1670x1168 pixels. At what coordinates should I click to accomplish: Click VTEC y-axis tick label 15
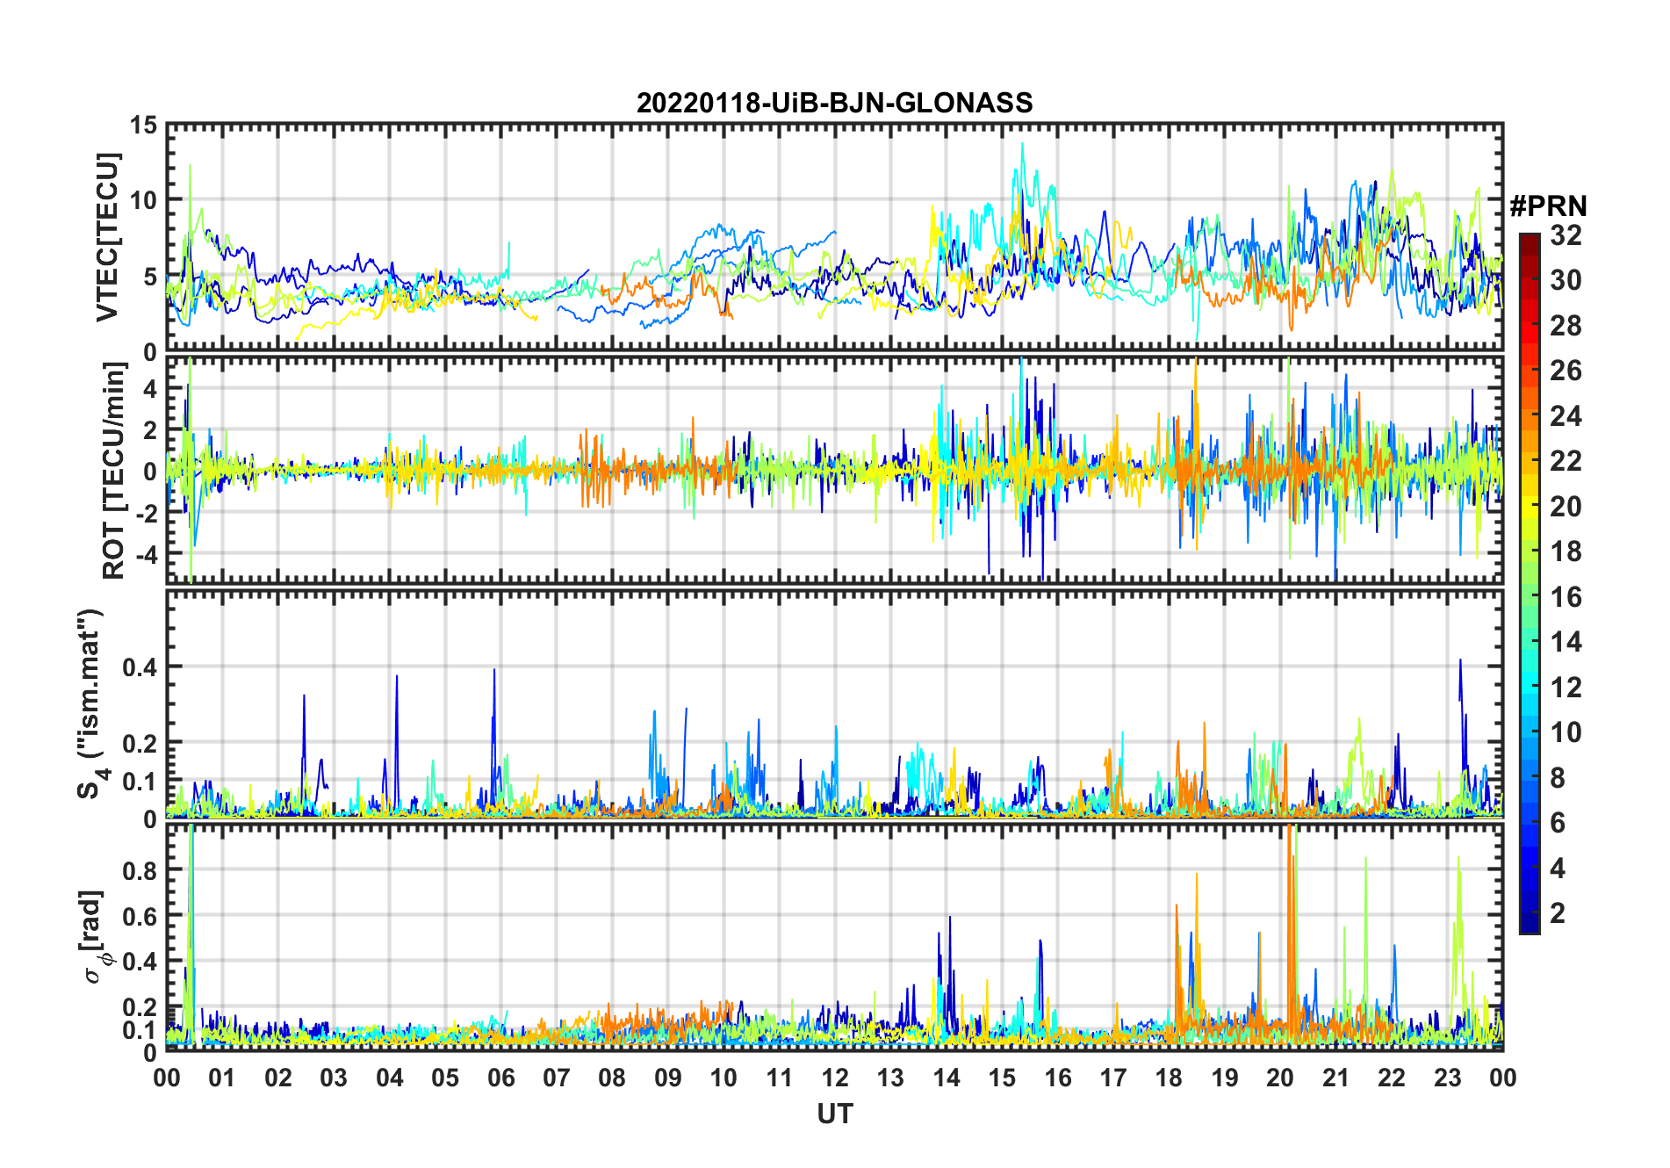coord(143,126)
